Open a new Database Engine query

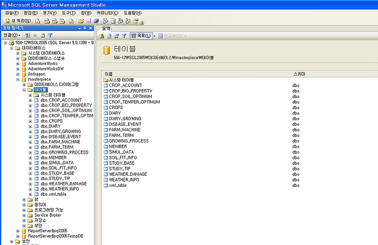38,21
